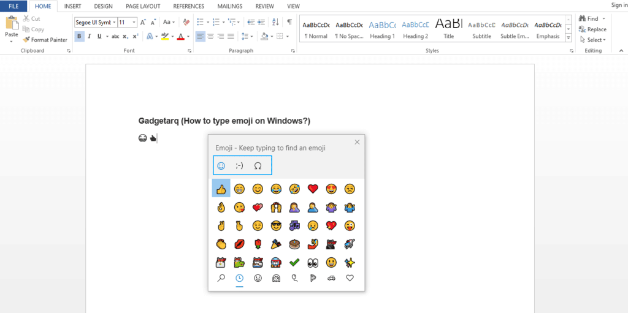Choose the rose flower emoji
This screenshot has height=313, width=628.
click(258, 244)
